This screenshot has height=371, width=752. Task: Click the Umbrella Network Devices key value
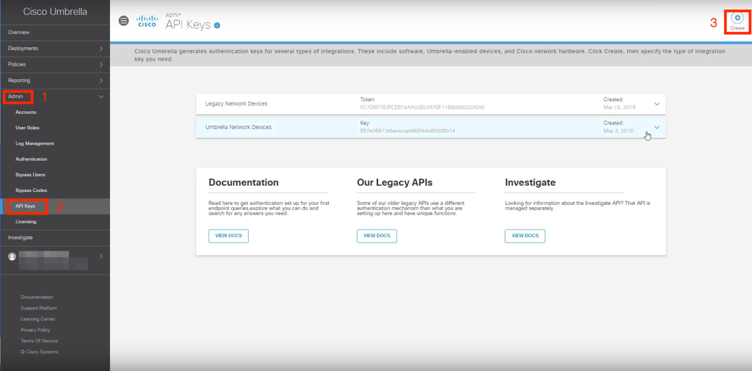point(407,130)
